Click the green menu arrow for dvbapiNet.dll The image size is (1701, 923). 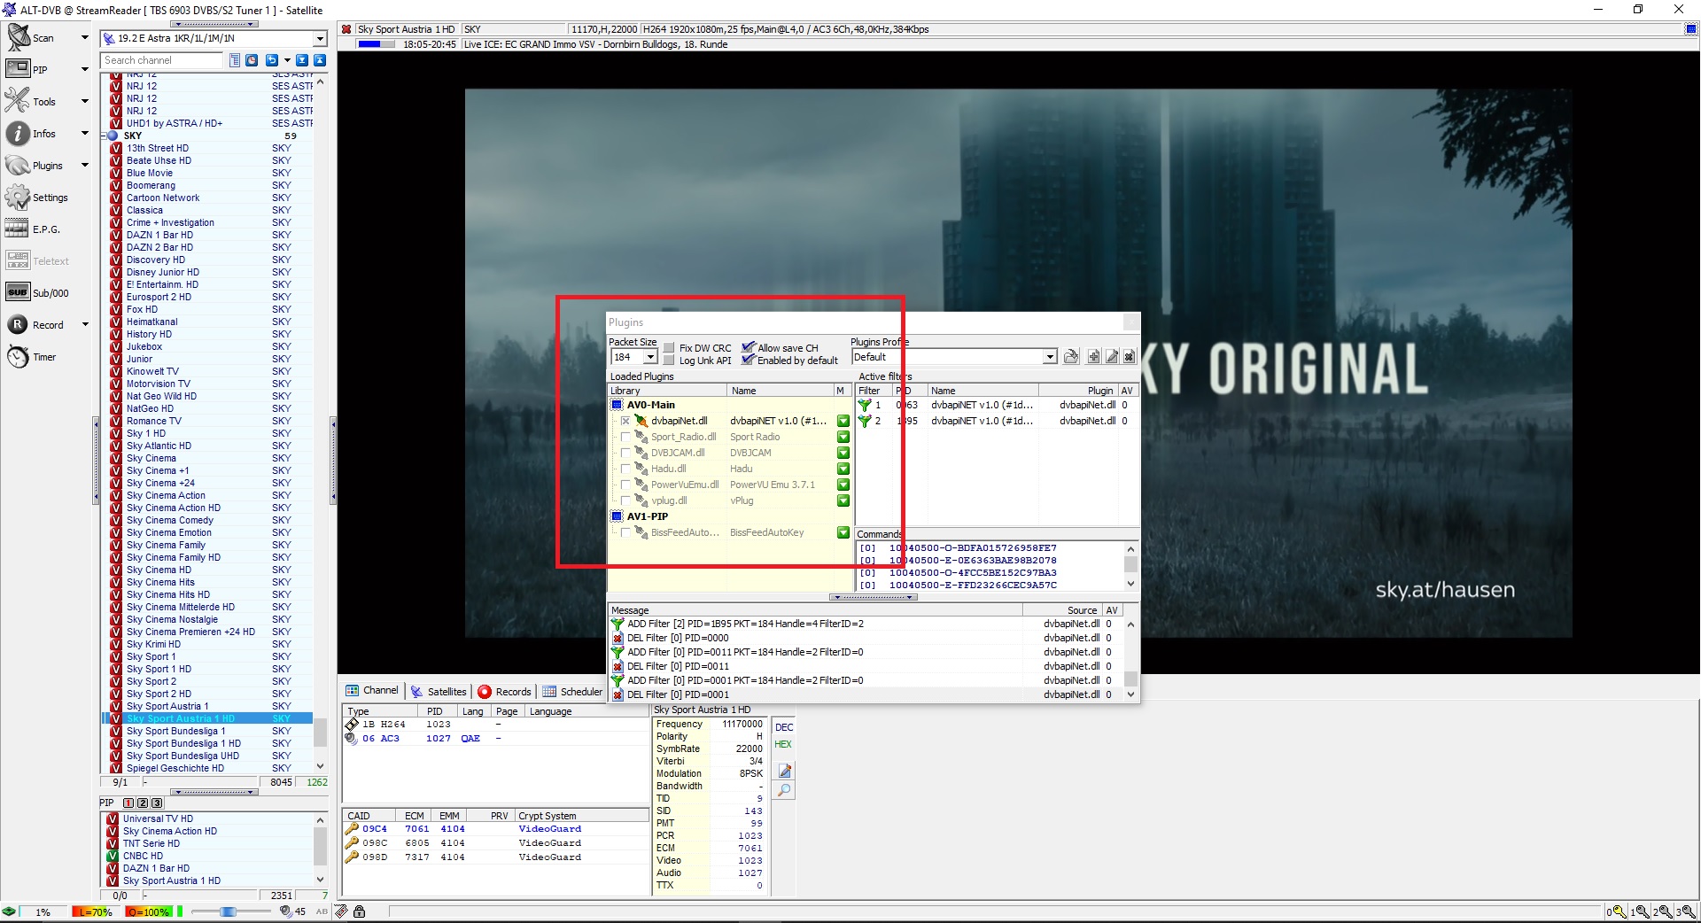[843, 421]
